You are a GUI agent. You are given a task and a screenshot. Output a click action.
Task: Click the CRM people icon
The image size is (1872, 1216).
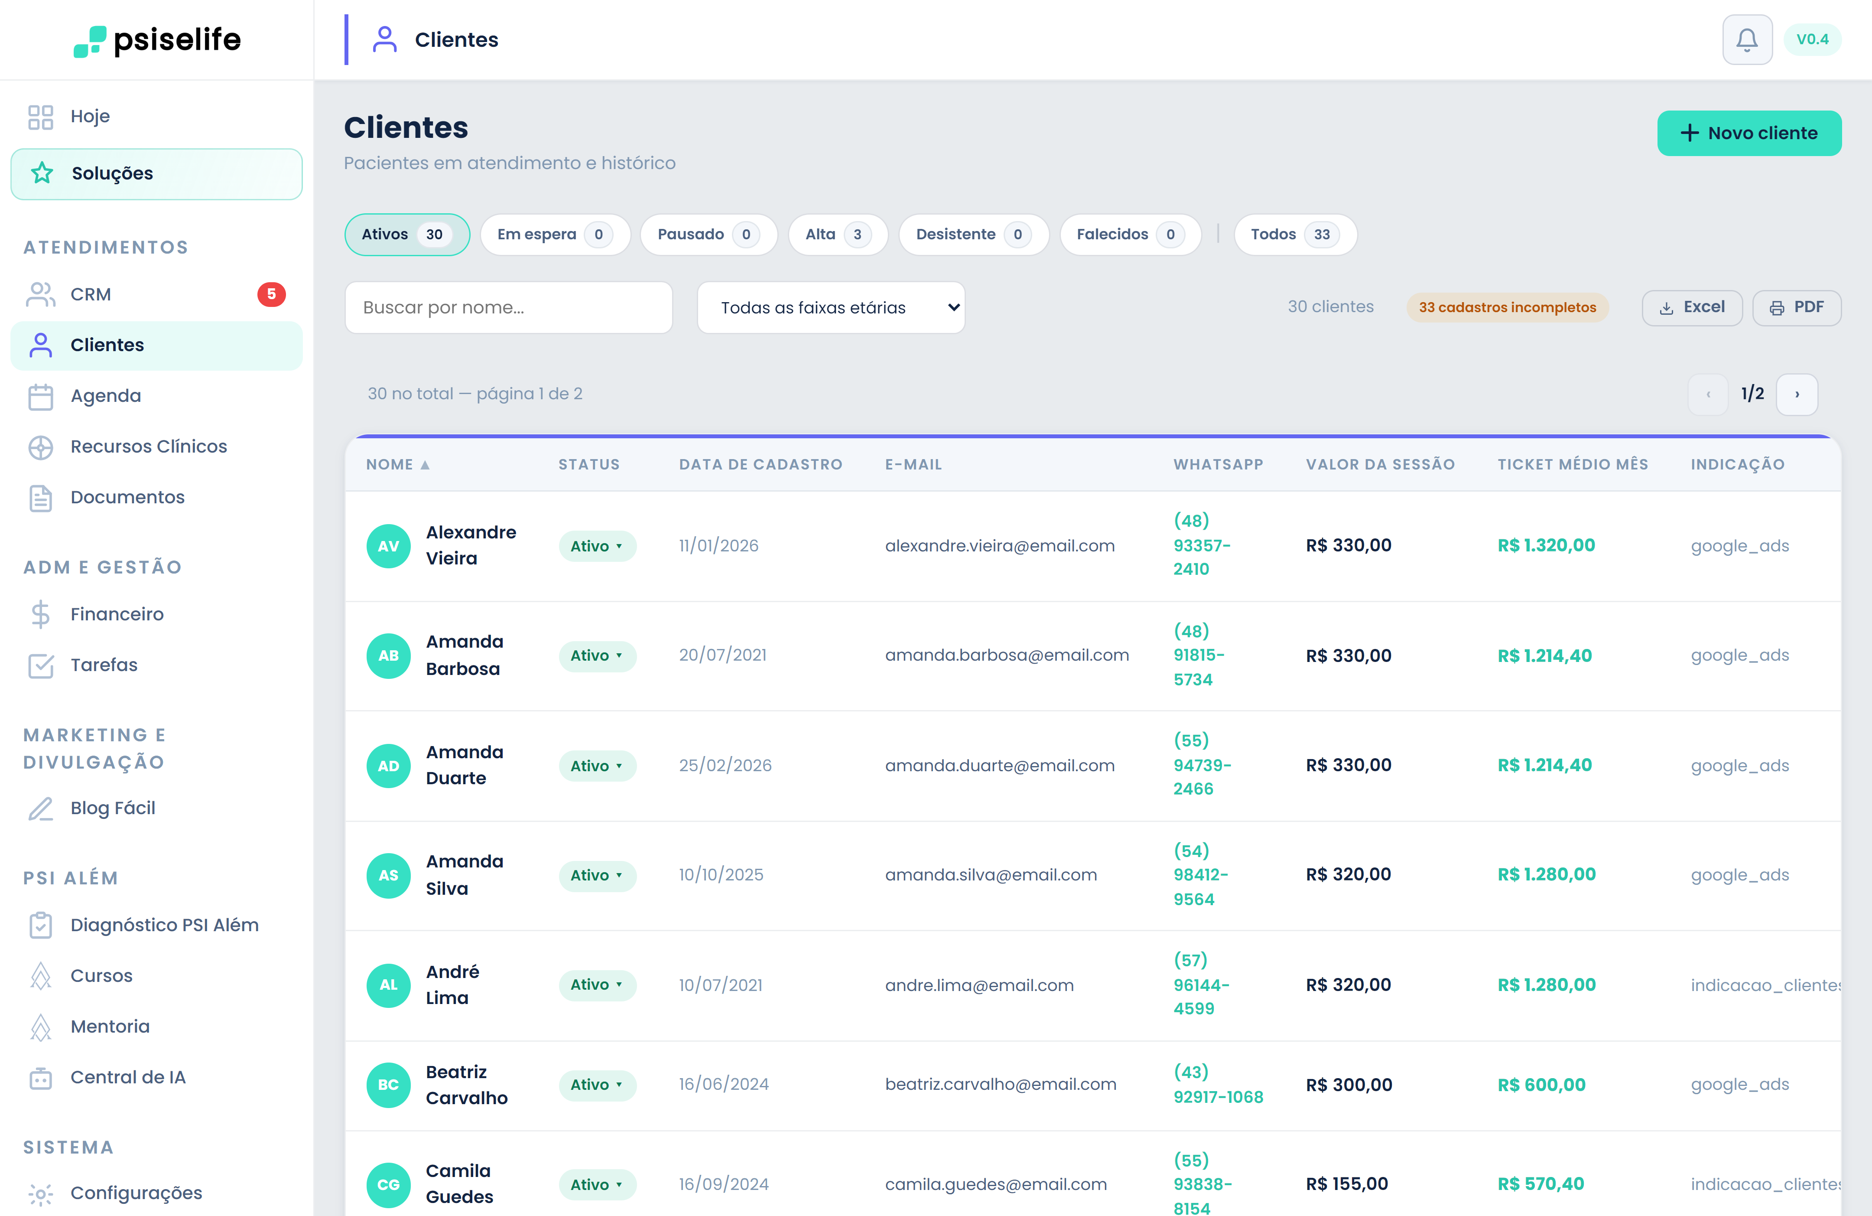point(40,294)
